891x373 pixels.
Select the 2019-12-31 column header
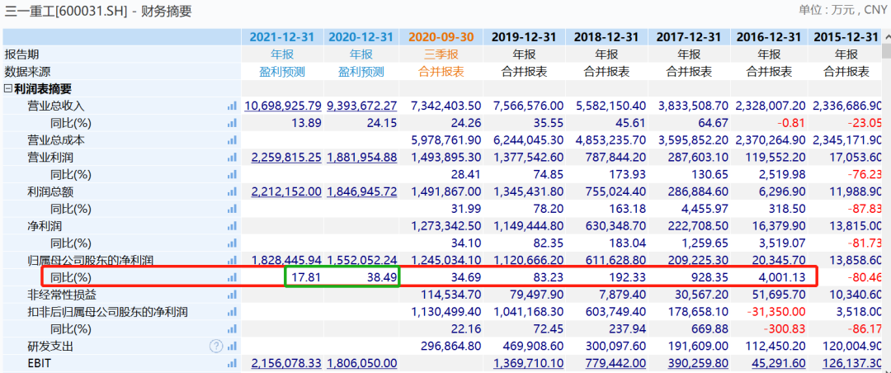pos(523,37)
